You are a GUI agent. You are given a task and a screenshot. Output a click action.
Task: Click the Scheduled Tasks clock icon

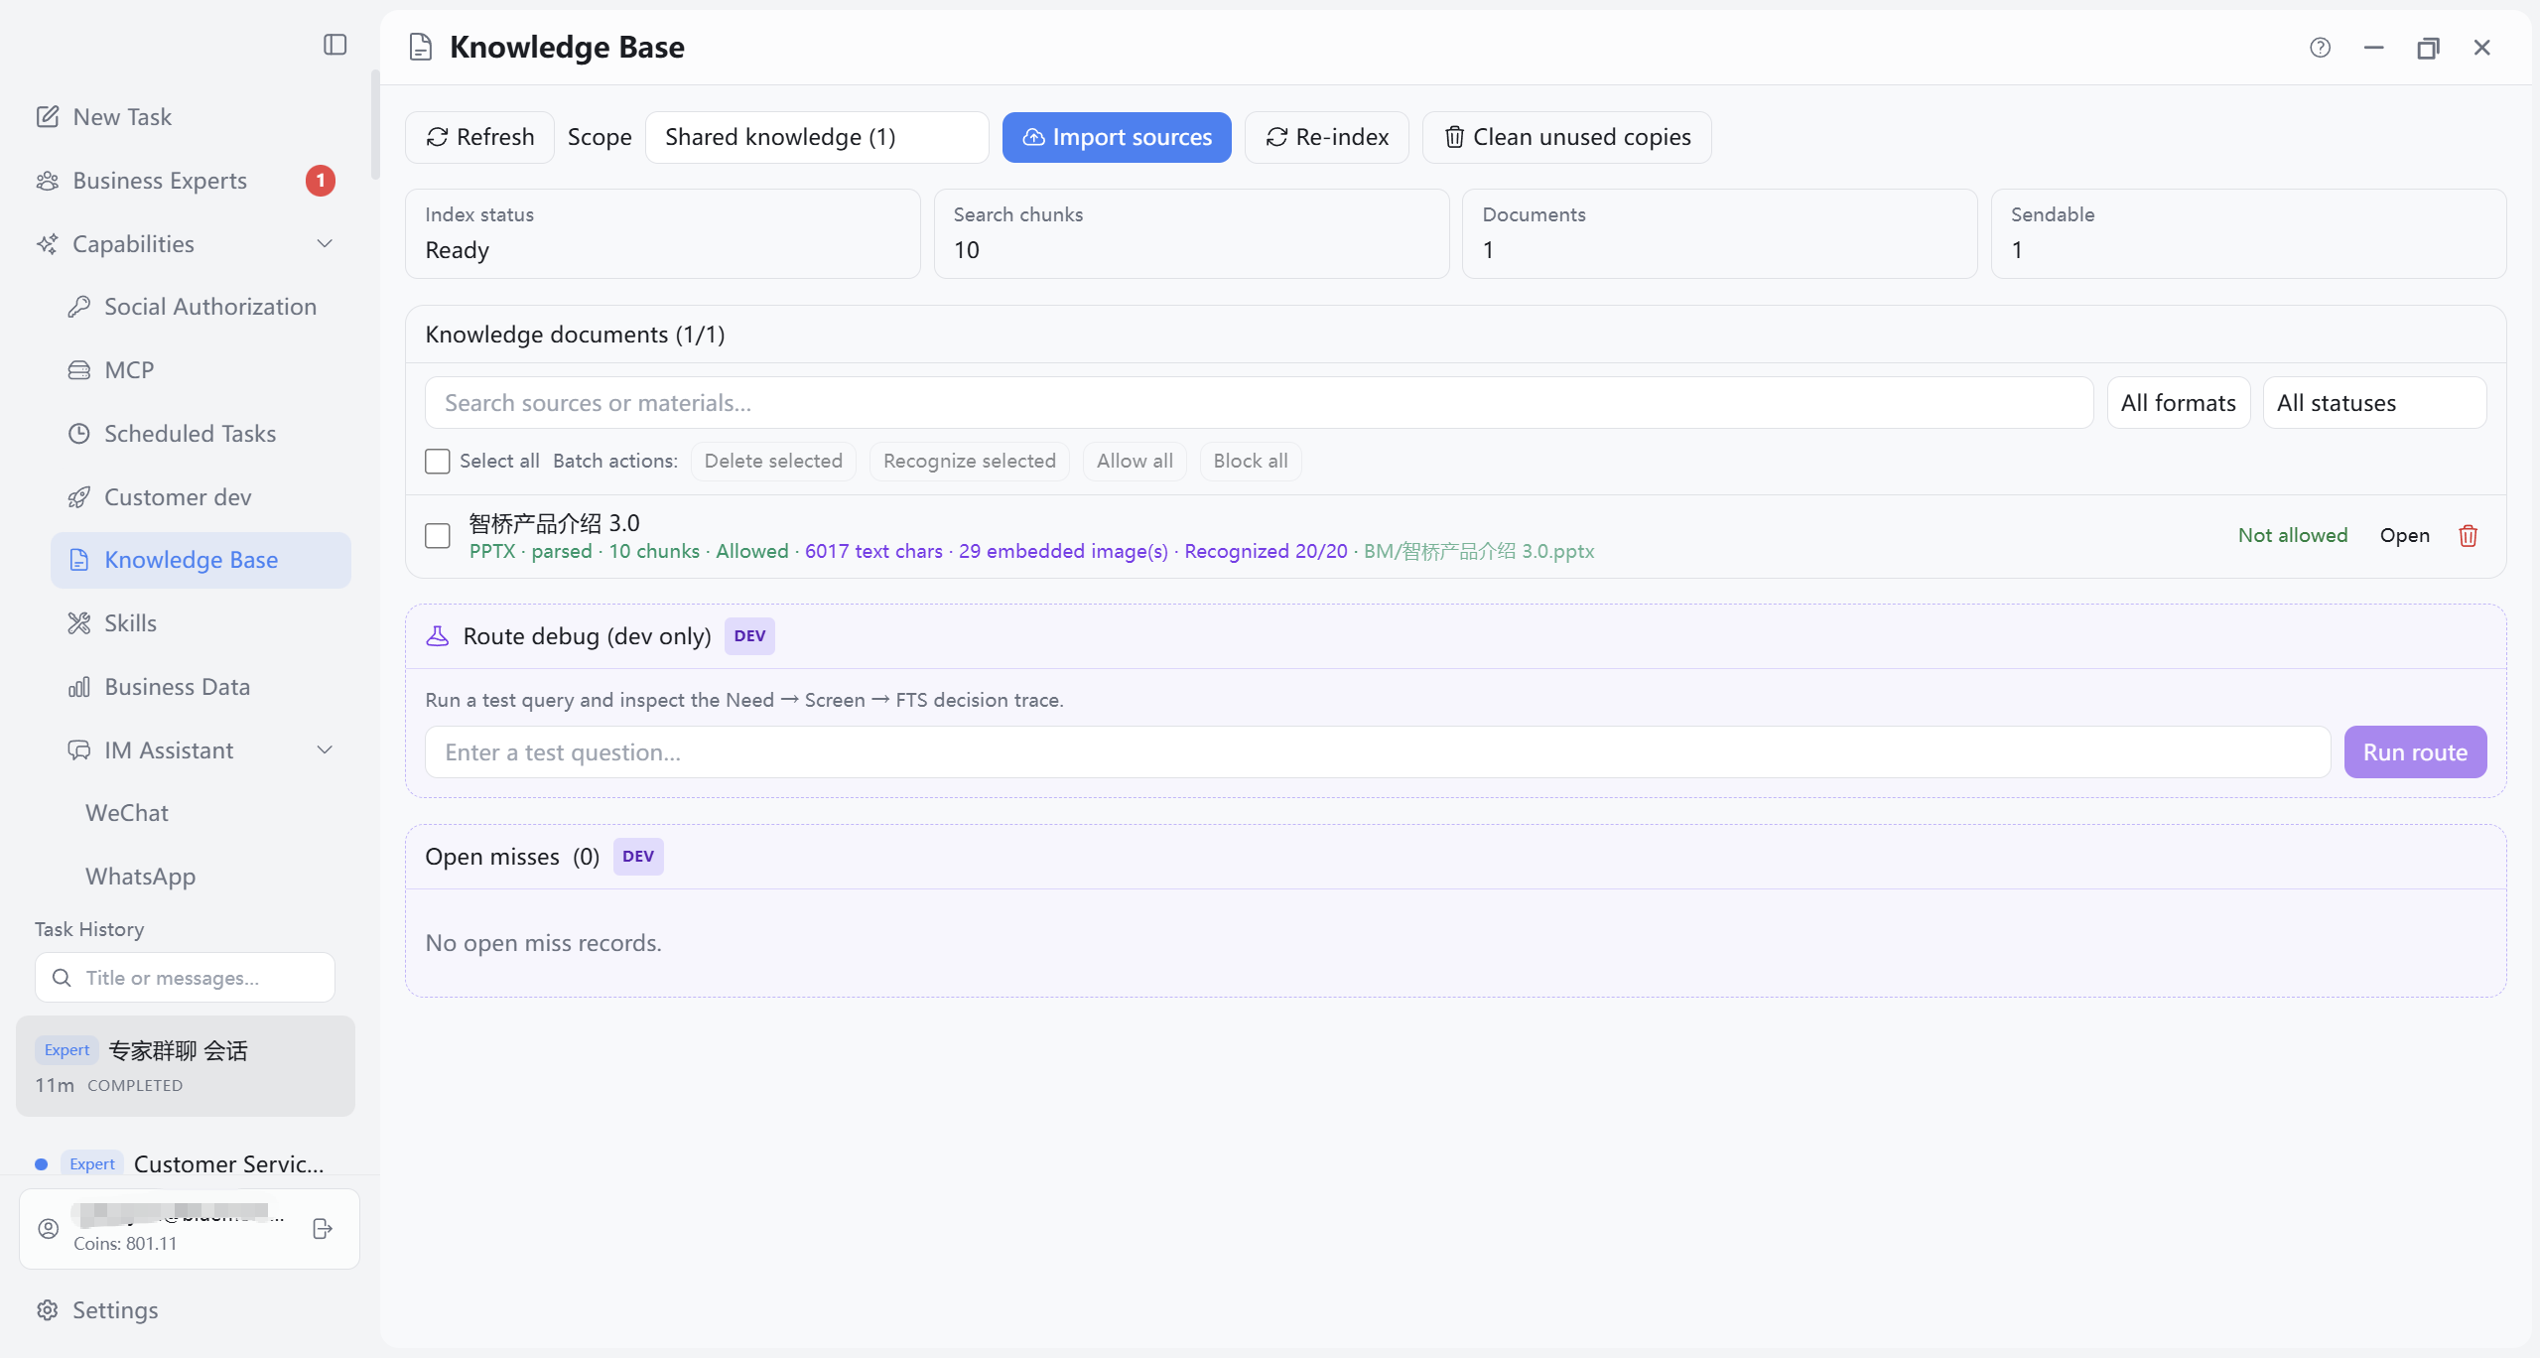pos(79,434)
